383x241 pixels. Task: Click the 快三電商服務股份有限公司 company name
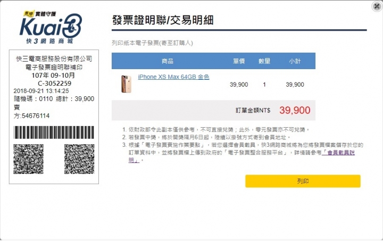coord(54,59)
